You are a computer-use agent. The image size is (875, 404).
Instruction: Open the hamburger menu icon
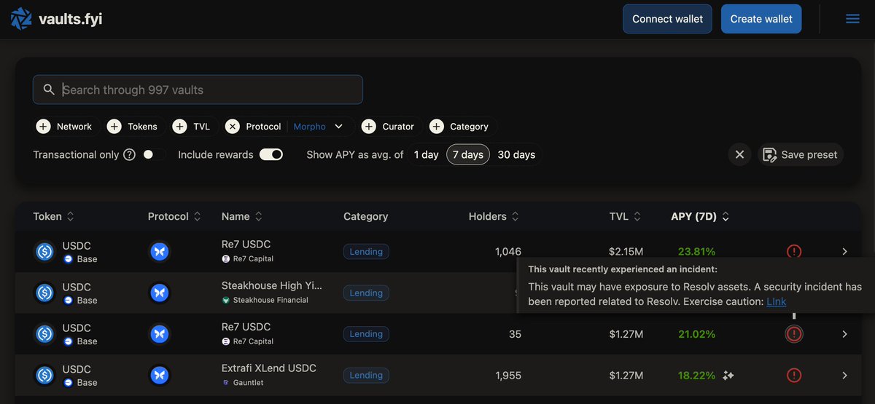point(852,19)
